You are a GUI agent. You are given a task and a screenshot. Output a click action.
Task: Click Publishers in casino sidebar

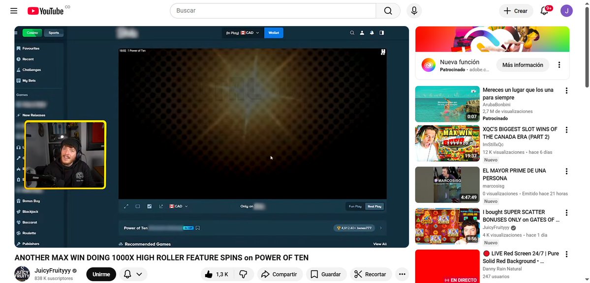(x=28, y=244)
